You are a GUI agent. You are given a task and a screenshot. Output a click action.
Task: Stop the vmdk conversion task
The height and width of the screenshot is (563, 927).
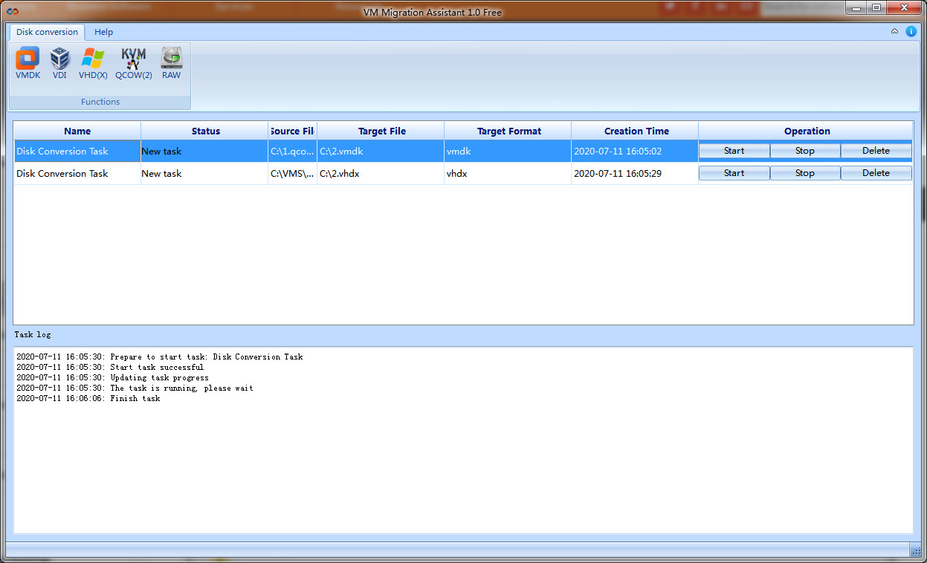coord(805,151)
